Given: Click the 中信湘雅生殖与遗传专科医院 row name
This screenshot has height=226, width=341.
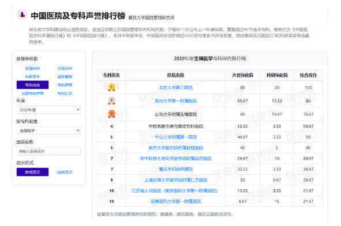Looking at the screenshot, I should click(x=176, y=127).
